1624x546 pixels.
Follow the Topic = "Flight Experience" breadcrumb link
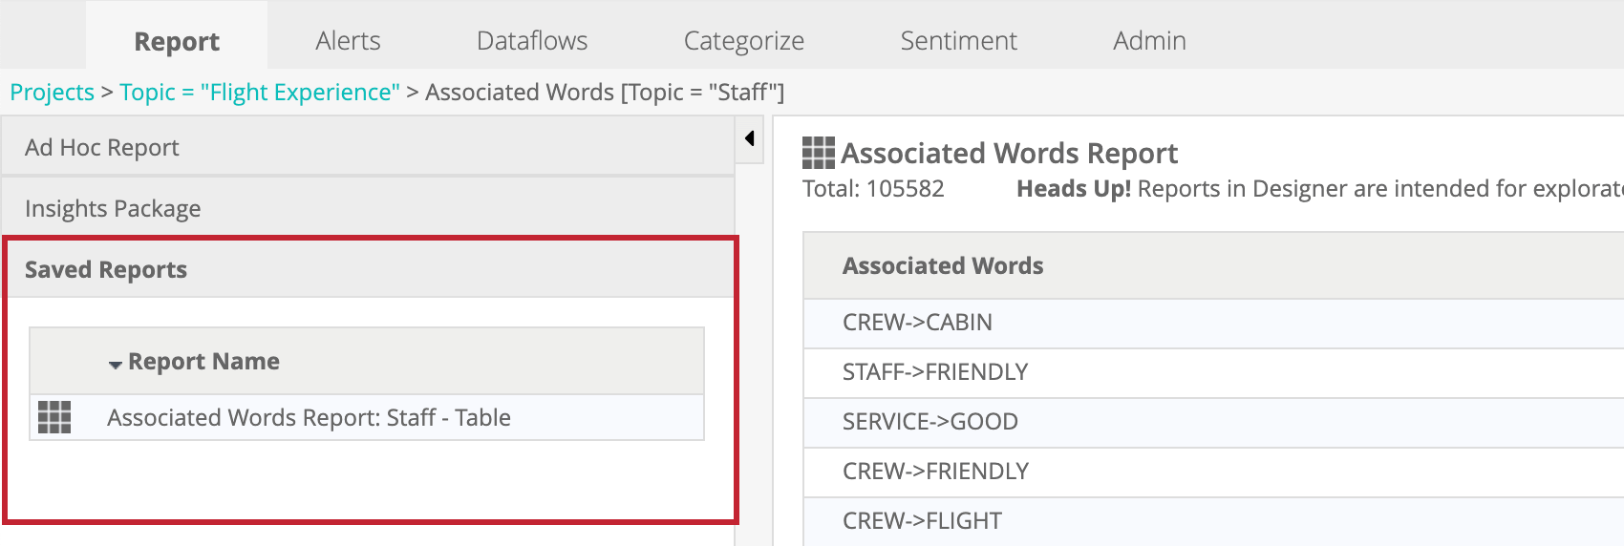259,93
